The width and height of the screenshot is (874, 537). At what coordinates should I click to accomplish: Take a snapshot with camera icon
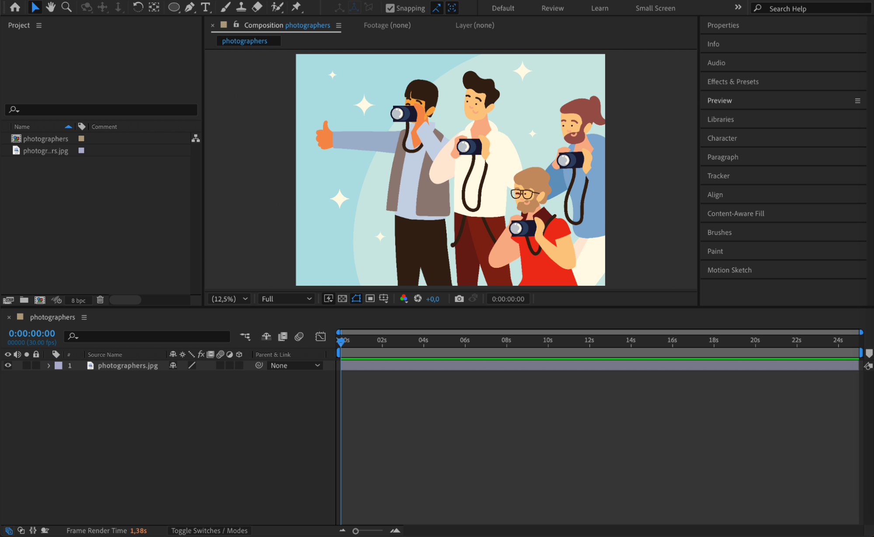coord(459,299)
